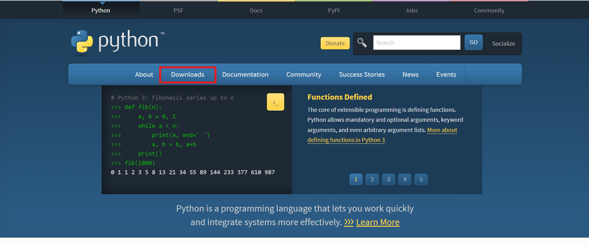Open the About navigation menu
This screenshot has height=246, width=589.
[144, 75]
